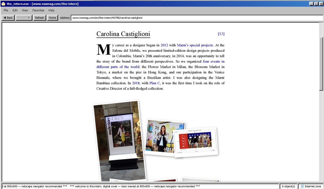The width and height of the screenshot is (324, 189).
Task: Open the Plan C link
Action: pos(155,83)
